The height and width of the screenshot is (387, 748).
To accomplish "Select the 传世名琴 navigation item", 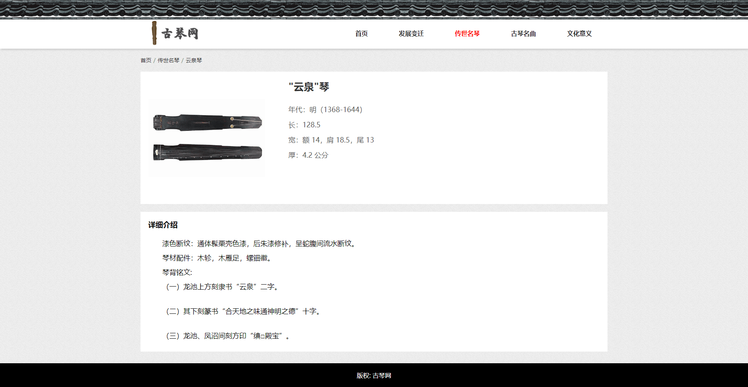I will point(467,34).
